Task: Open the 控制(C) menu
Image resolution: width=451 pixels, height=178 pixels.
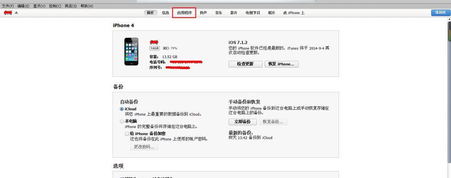Action: click(x=55, y=6)
